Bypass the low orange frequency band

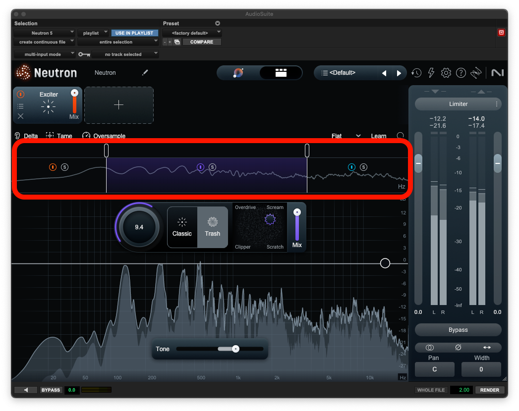tap(53, 167)
